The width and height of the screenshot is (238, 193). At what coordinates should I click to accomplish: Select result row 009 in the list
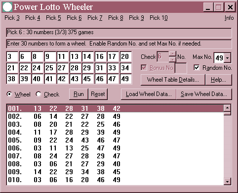[x=116, y=172]
